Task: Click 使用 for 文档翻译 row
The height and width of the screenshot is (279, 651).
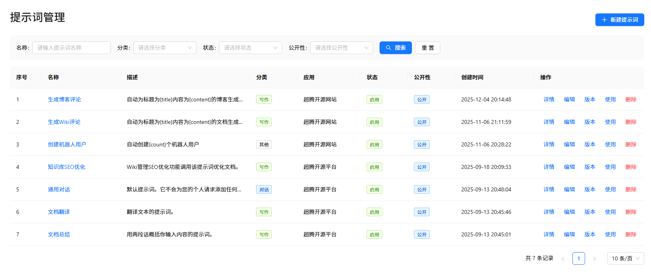Action: [610, 212]
